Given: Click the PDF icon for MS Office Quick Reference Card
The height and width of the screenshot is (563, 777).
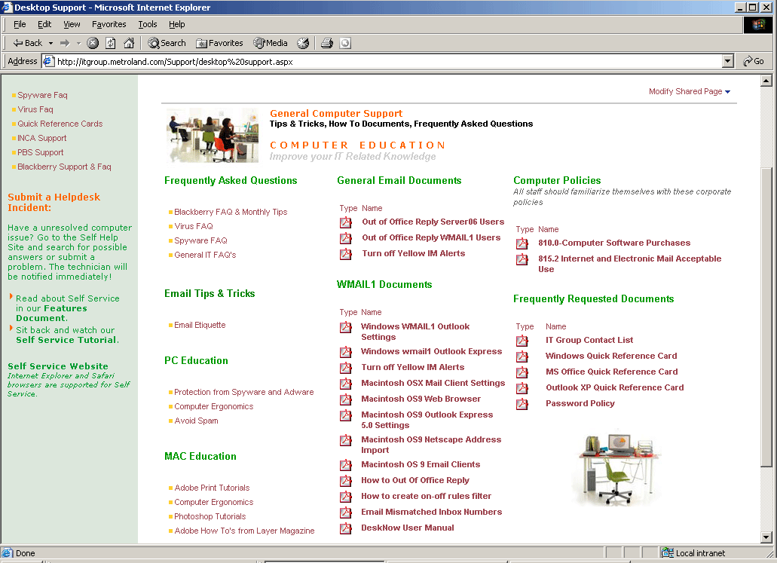Looking at the screenshot, I should point(522,372).
